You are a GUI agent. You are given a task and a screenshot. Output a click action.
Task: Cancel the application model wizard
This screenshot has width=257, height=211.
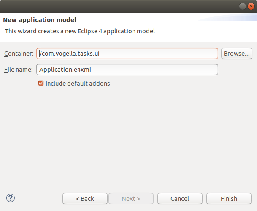tap(180, 198)
